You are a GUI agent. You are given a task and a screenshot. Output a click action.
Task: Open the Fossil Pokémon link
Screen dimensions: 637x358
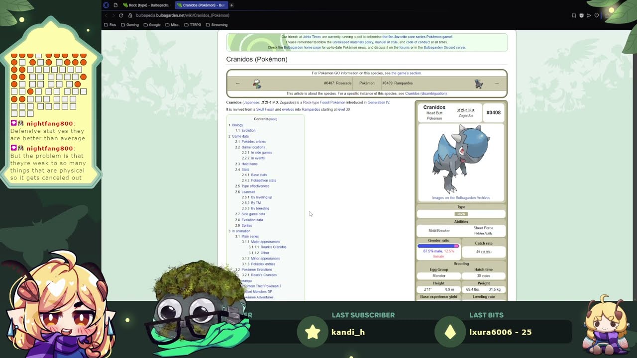click(x=332, y=102)
